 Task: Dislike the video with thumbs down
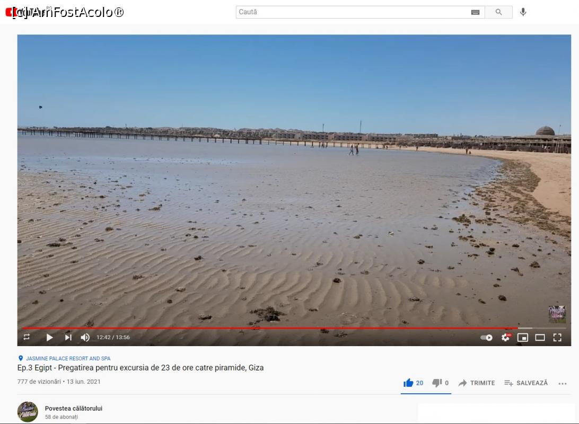(x=441, y=383)
